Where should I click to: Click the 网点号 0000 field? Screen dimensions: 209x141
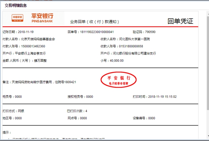[x=77, y=118]
